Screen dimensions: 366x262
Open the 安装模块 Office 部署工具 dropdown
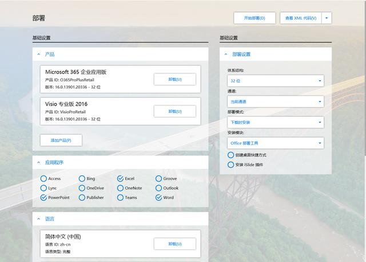pos(276,143)
